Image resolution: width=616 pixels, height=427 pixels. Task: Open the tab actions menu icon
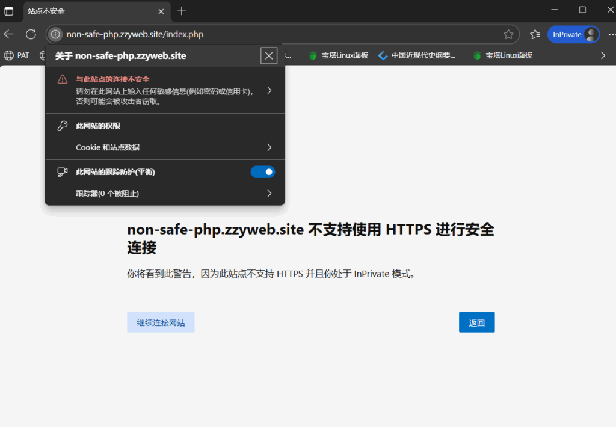(x=9, y=11)
